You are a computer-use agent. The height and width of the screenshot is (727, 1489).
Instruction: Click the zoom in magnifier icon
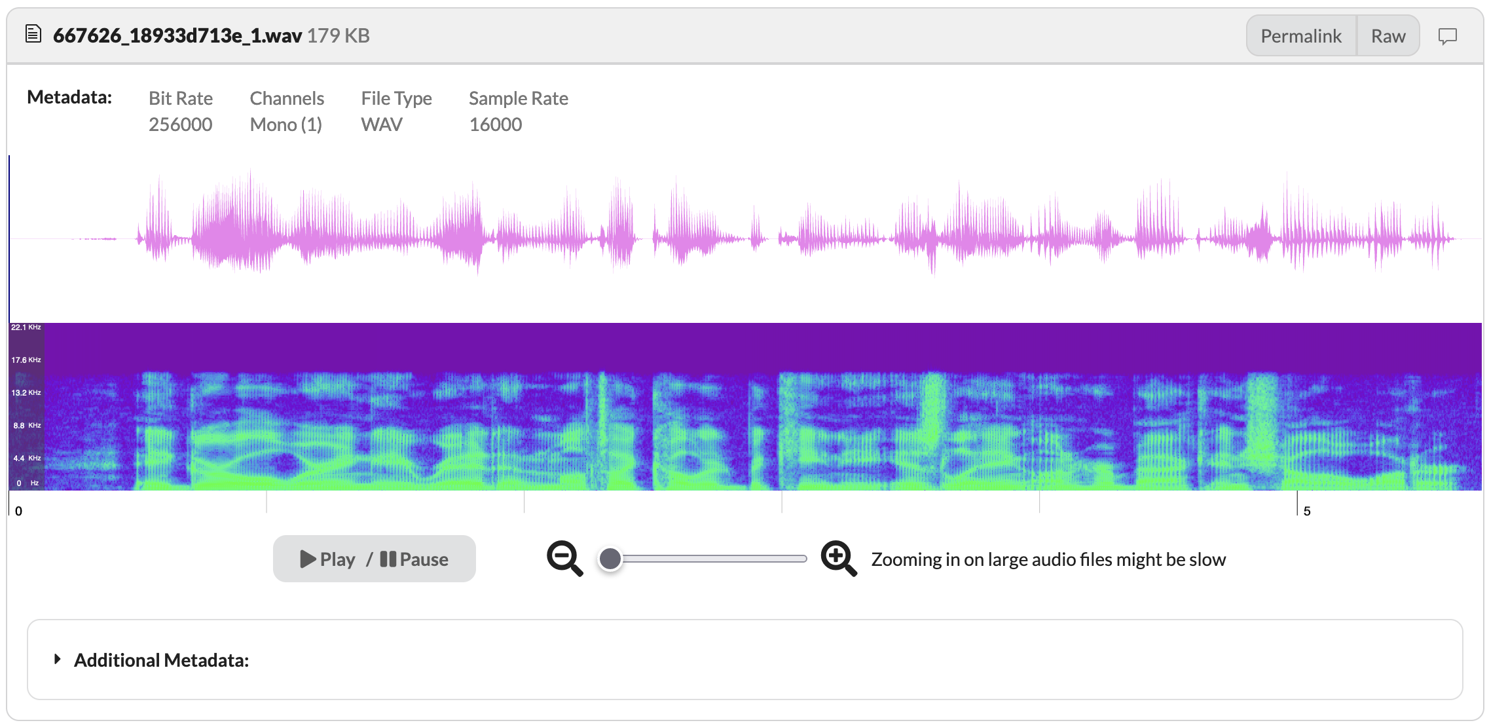tap(838, 558)
